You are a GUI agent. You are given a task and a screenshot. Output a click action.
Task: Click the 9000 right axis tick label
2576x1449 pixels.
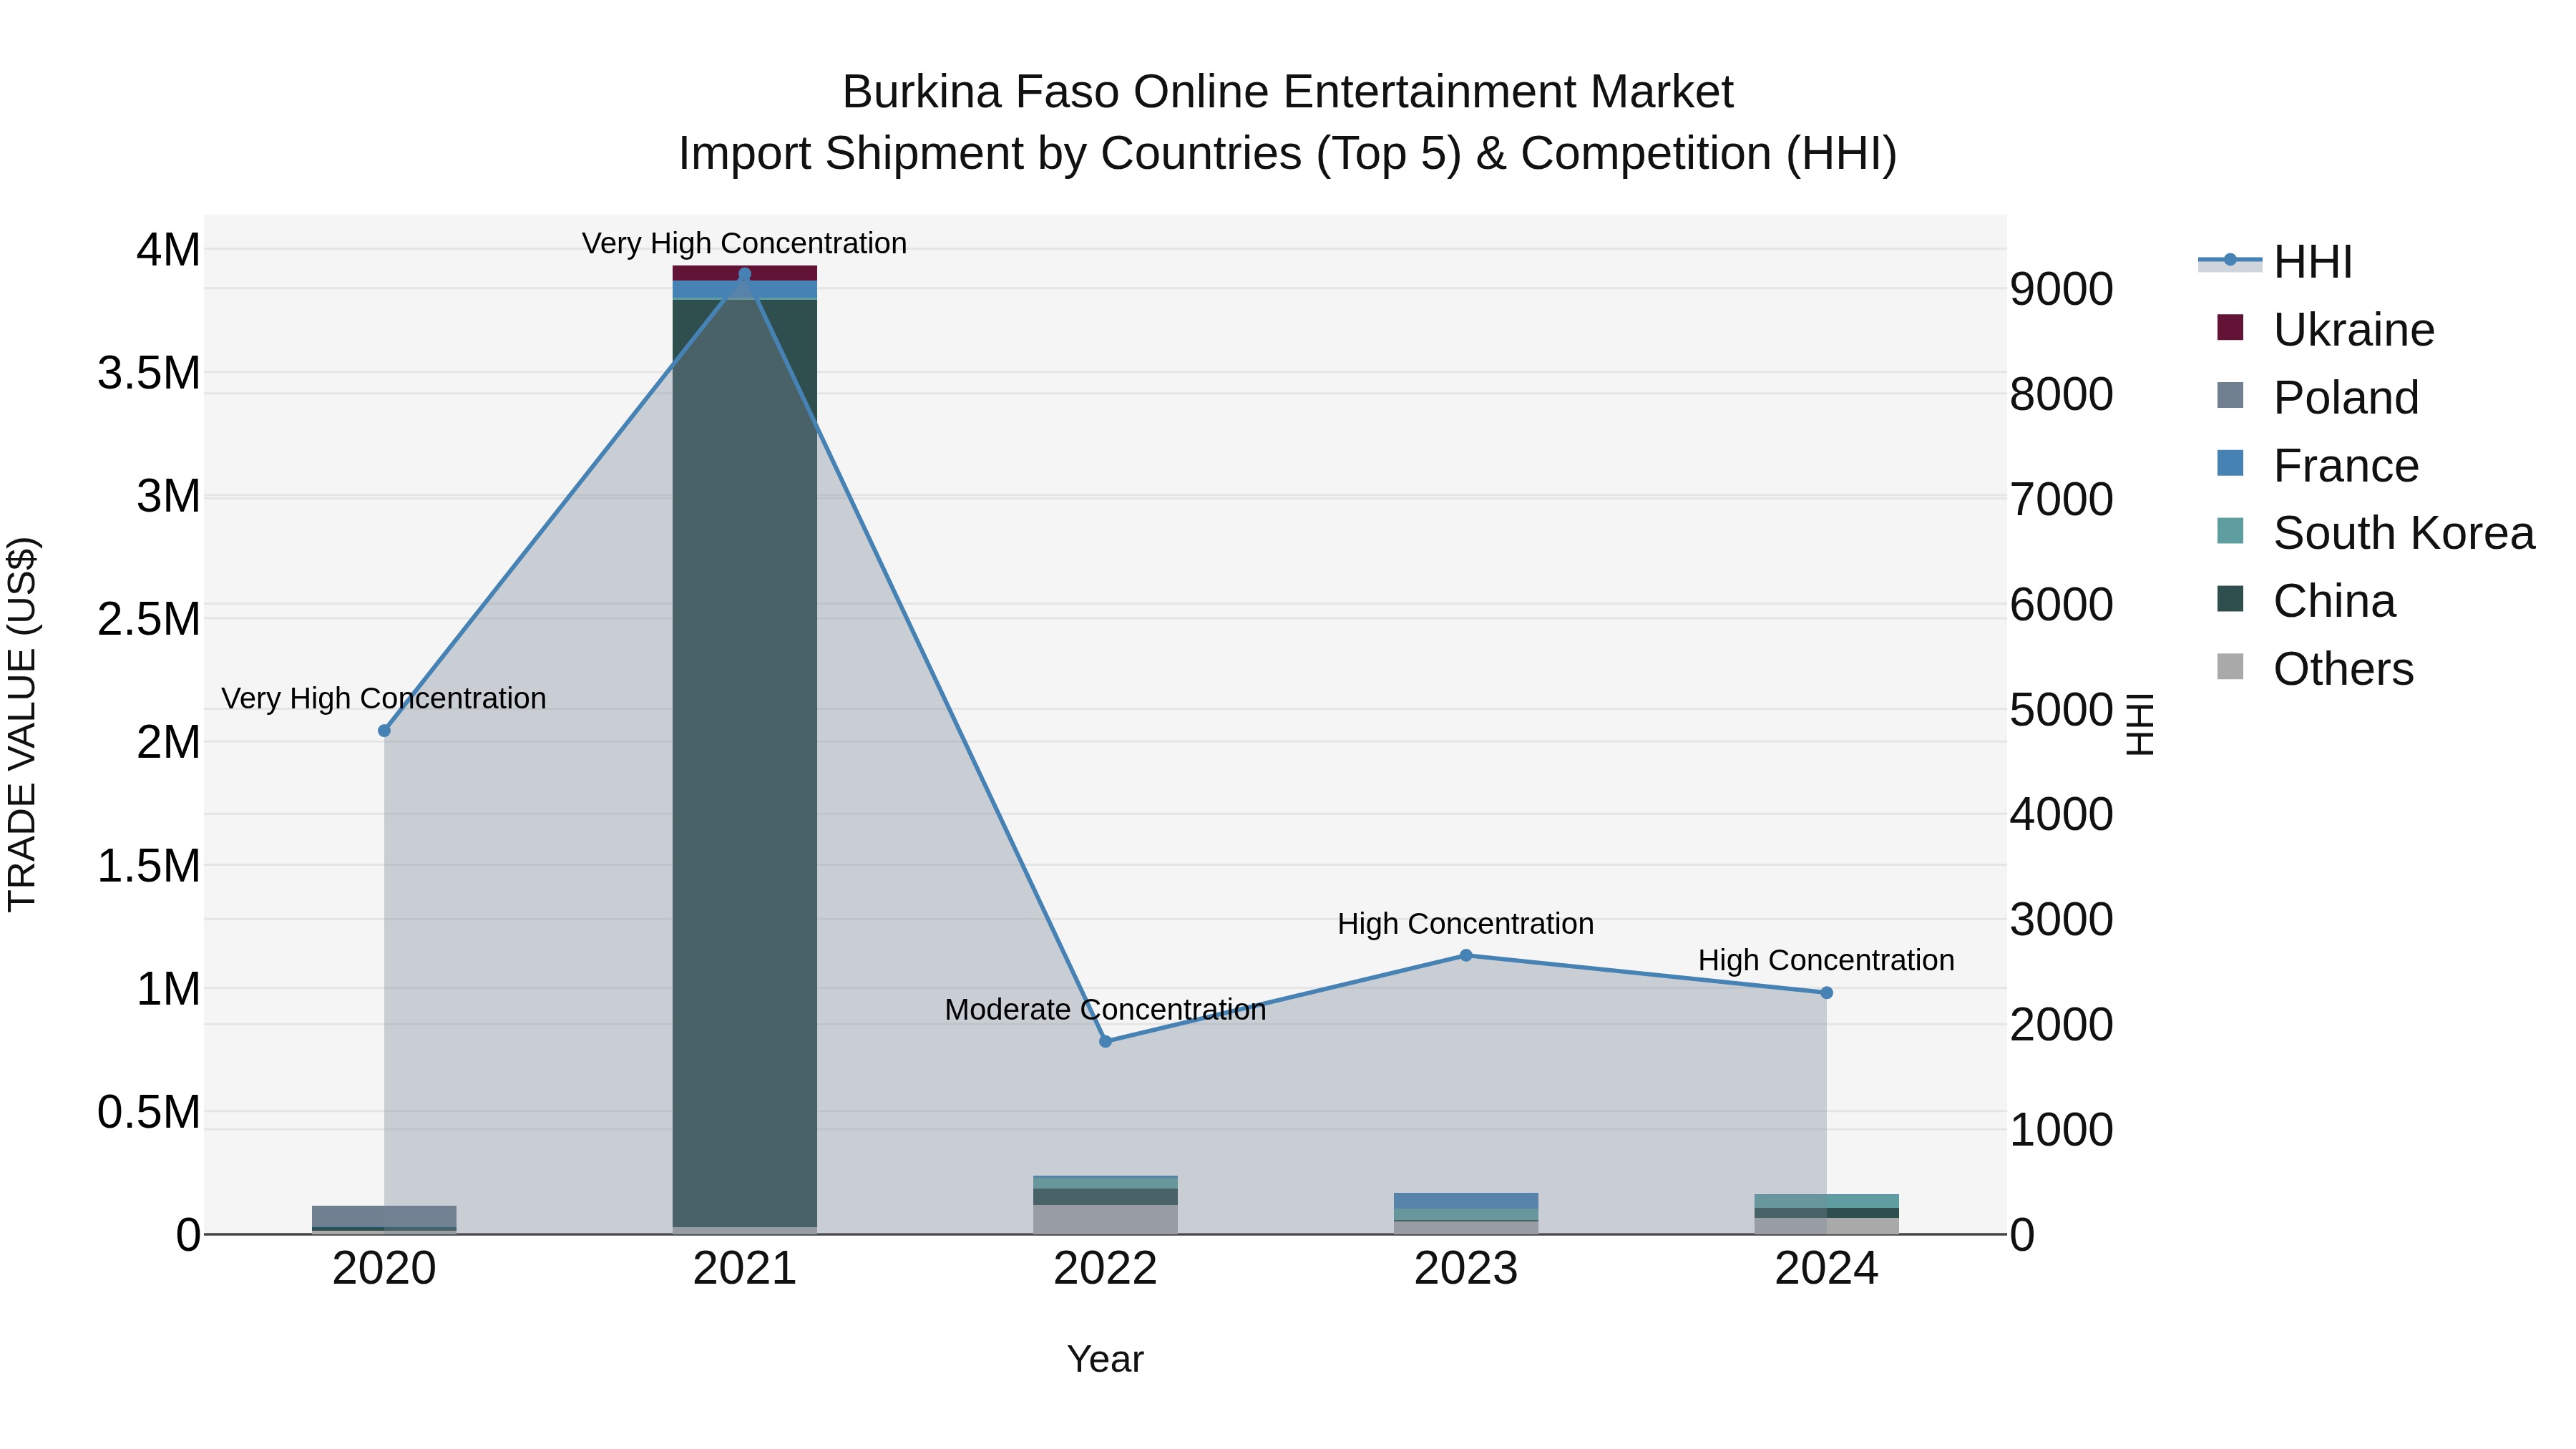[x=2061, y=289]
